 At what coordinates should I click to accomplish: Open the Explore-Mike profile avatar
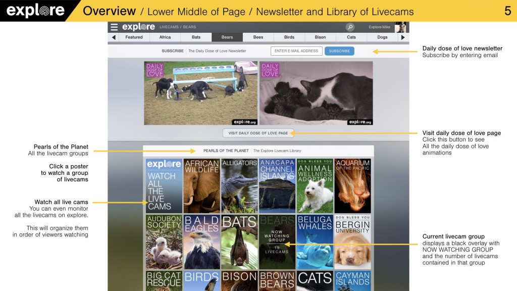tap(400, 27)
